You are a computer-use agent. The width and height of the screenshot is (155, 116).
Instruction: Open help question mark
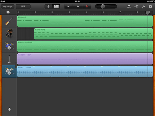[x=150, y=6]
